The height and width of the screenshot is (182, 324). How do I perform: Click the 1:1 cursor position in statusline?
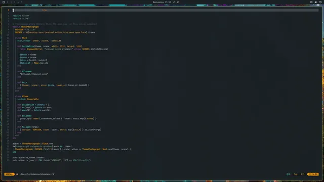click(x=303, y=174)
